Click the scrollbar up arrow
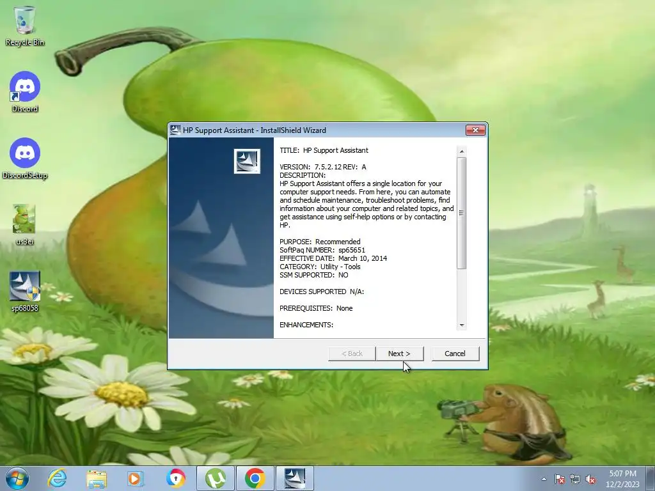Image resolution: width=655 pixels, height=491 pixels. pos(462,152)
